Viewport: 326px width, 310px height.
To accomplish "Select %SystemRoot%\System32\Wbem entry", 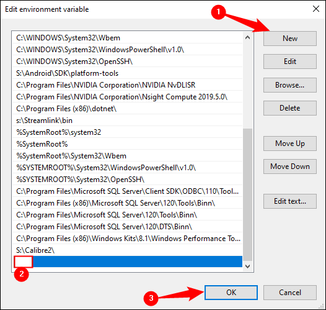I will pyautogui.click(x=127, y=156).
